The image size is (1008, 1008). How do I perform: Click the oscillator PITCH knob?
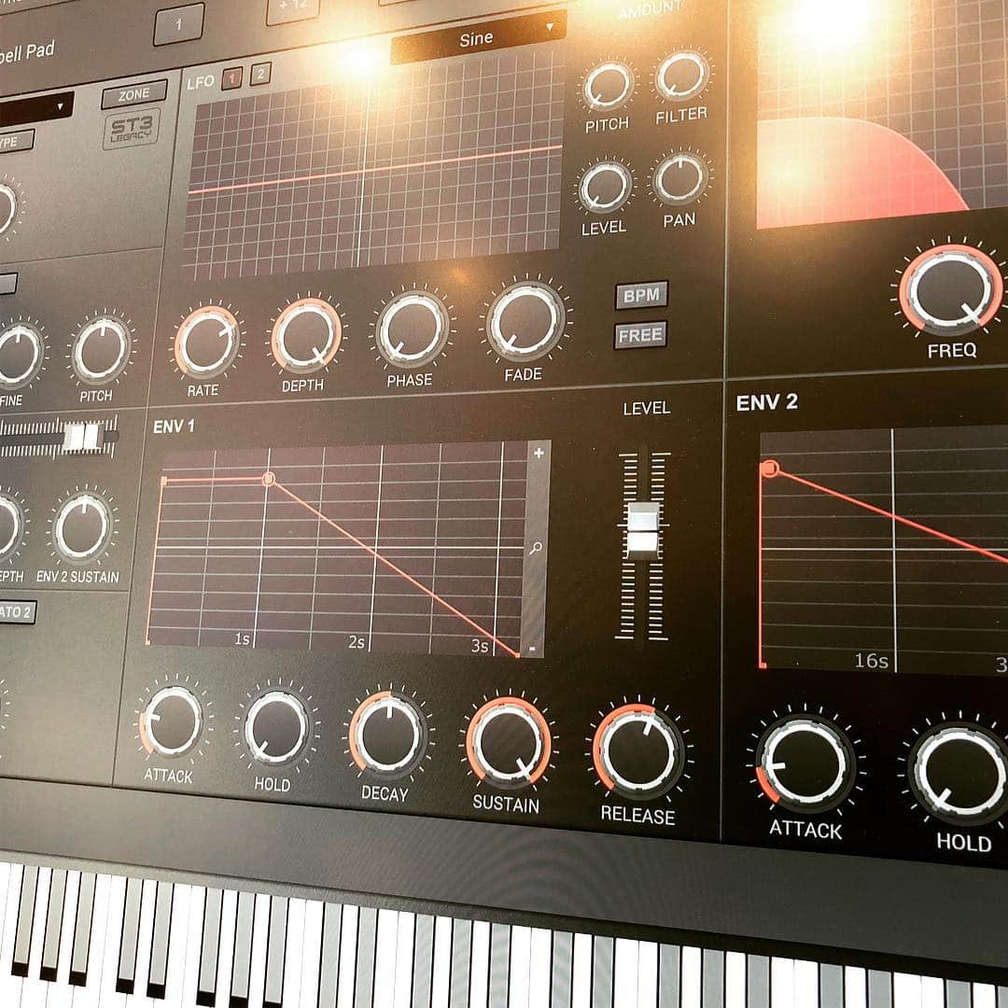(102, 350)
